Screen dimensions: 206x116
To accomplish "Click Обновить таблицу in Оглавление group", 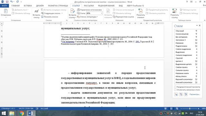I will [21, 13].
